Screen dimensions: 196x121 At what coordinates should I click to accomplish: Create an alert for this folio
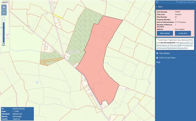(183, 33)
